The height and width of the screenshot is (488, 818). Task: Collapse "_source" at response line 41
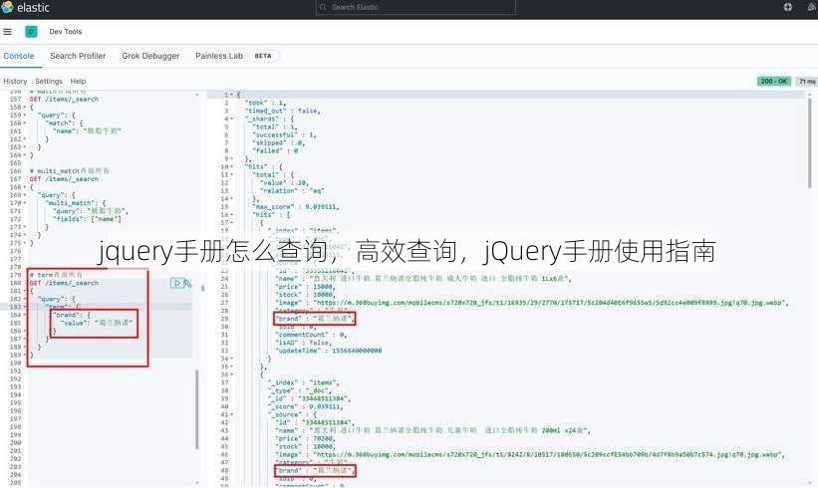pyautogui.click(x=231, y=415)
